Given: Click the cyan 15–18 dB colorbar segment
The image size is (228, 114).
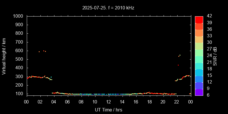Looking at the screenshot, I should point(199,72).
